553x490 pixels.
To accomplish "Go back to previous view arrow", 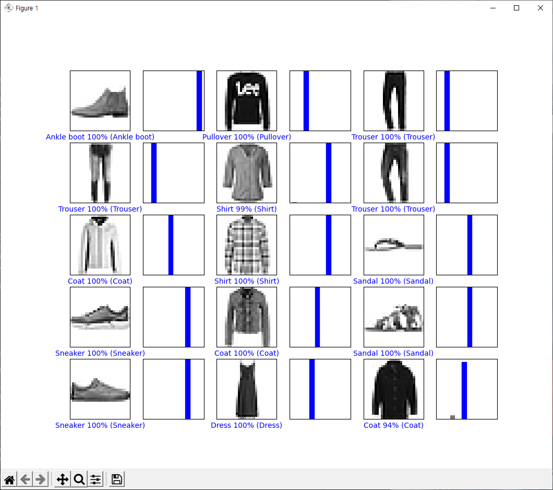I will click(26, 480).
